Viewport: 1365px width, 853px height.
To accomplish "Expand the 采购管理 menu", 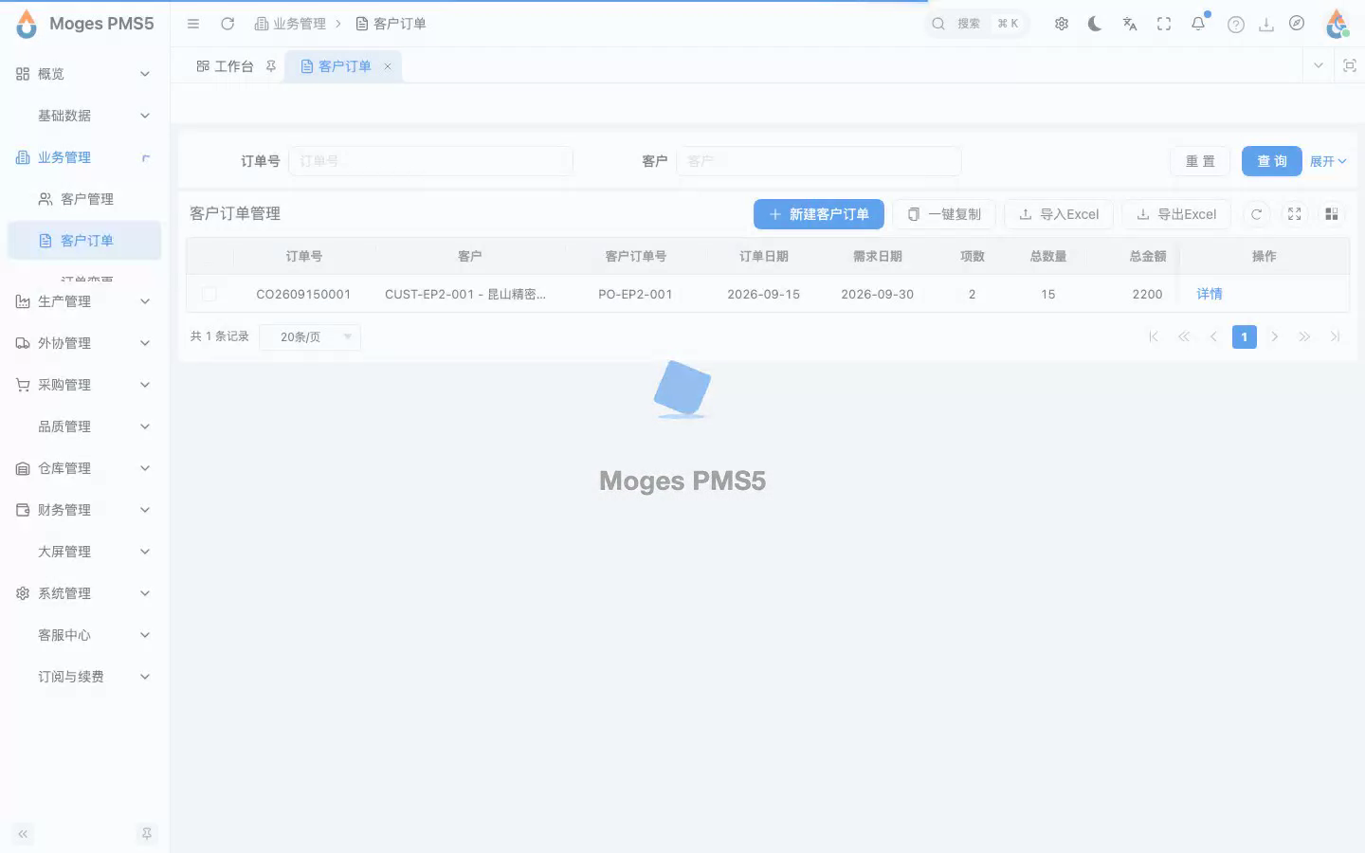I will 84,385.
